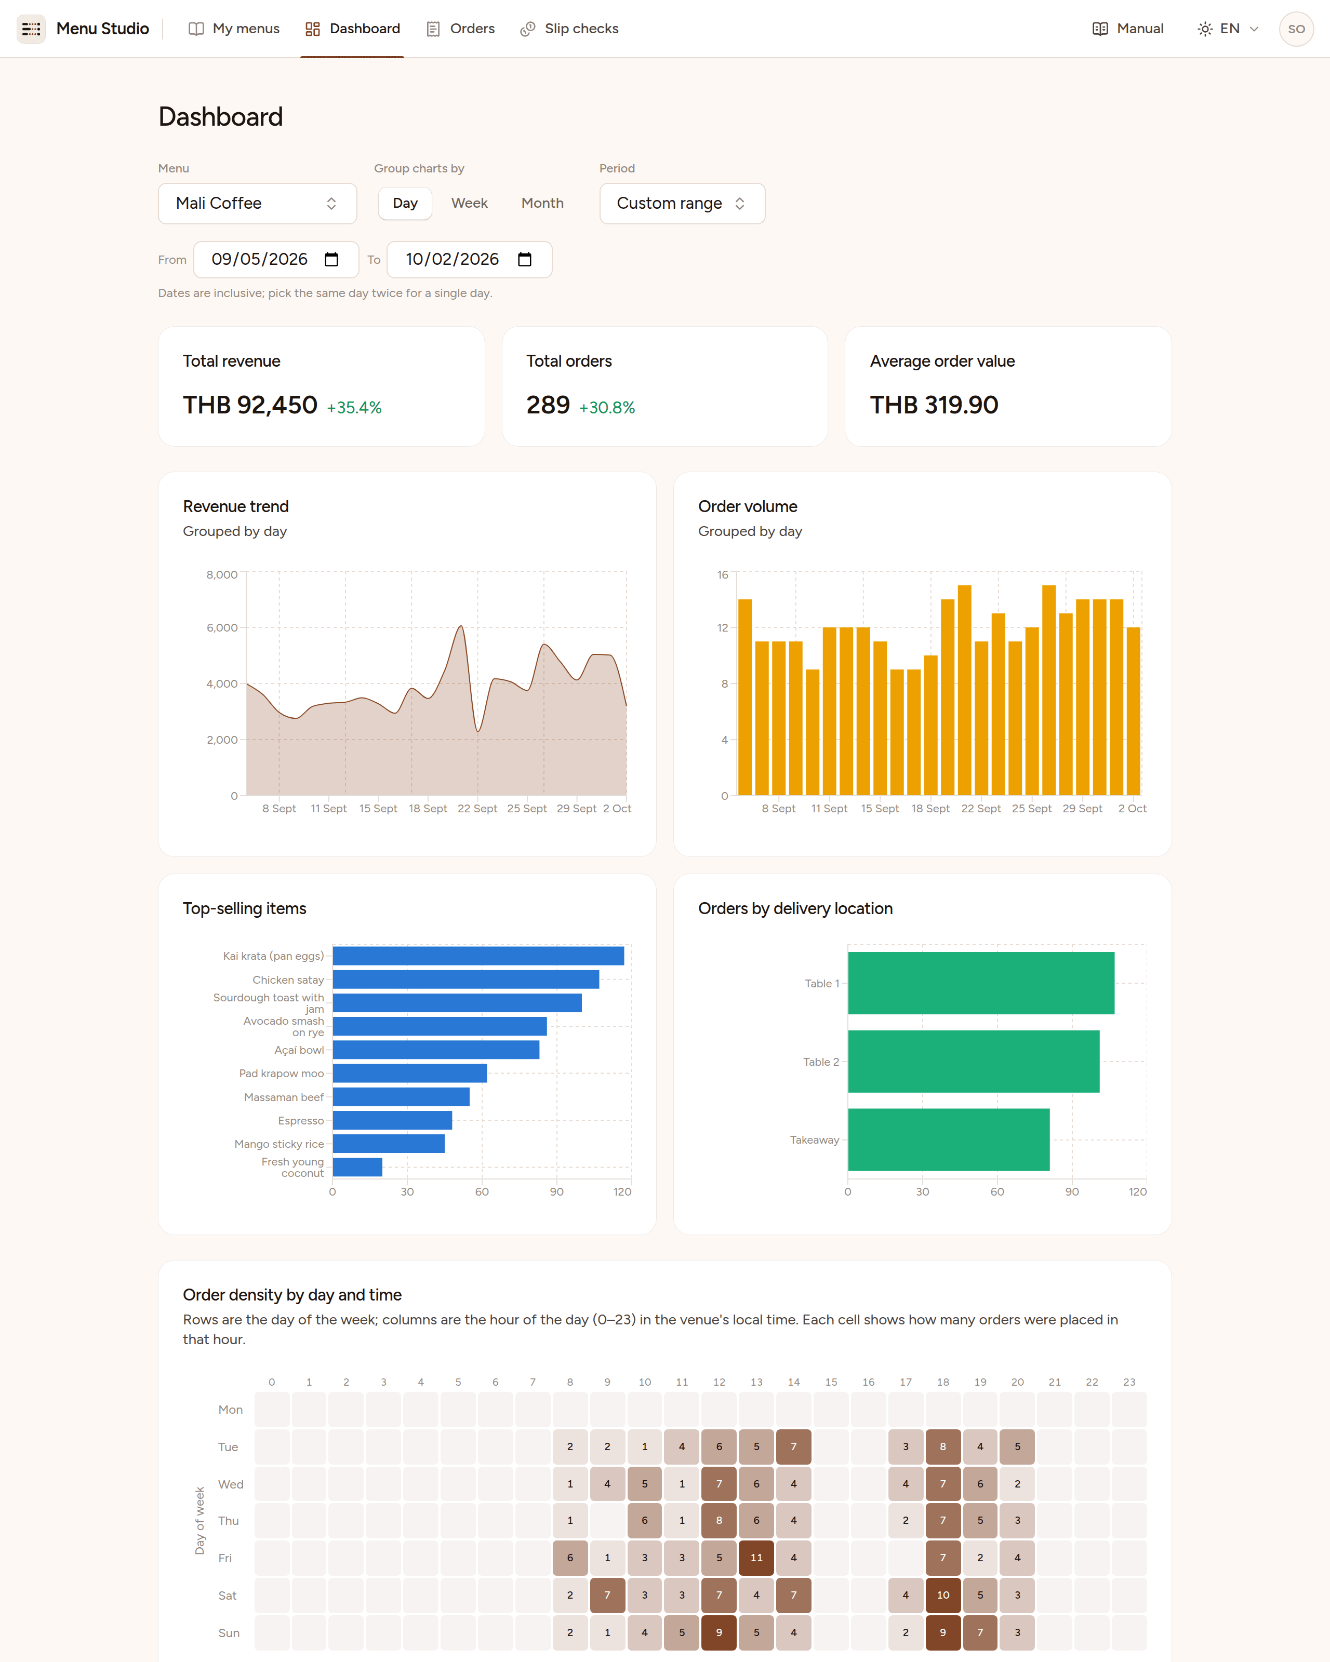Click the Saturday 18:00 heatmap cell showing 10
Viewport: 1330px width, 1662px height.
click(x=943, y=1596)
